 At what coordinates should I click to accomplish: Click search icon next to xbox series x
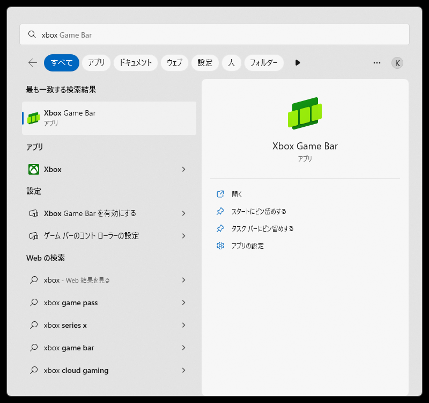point(34,325)
